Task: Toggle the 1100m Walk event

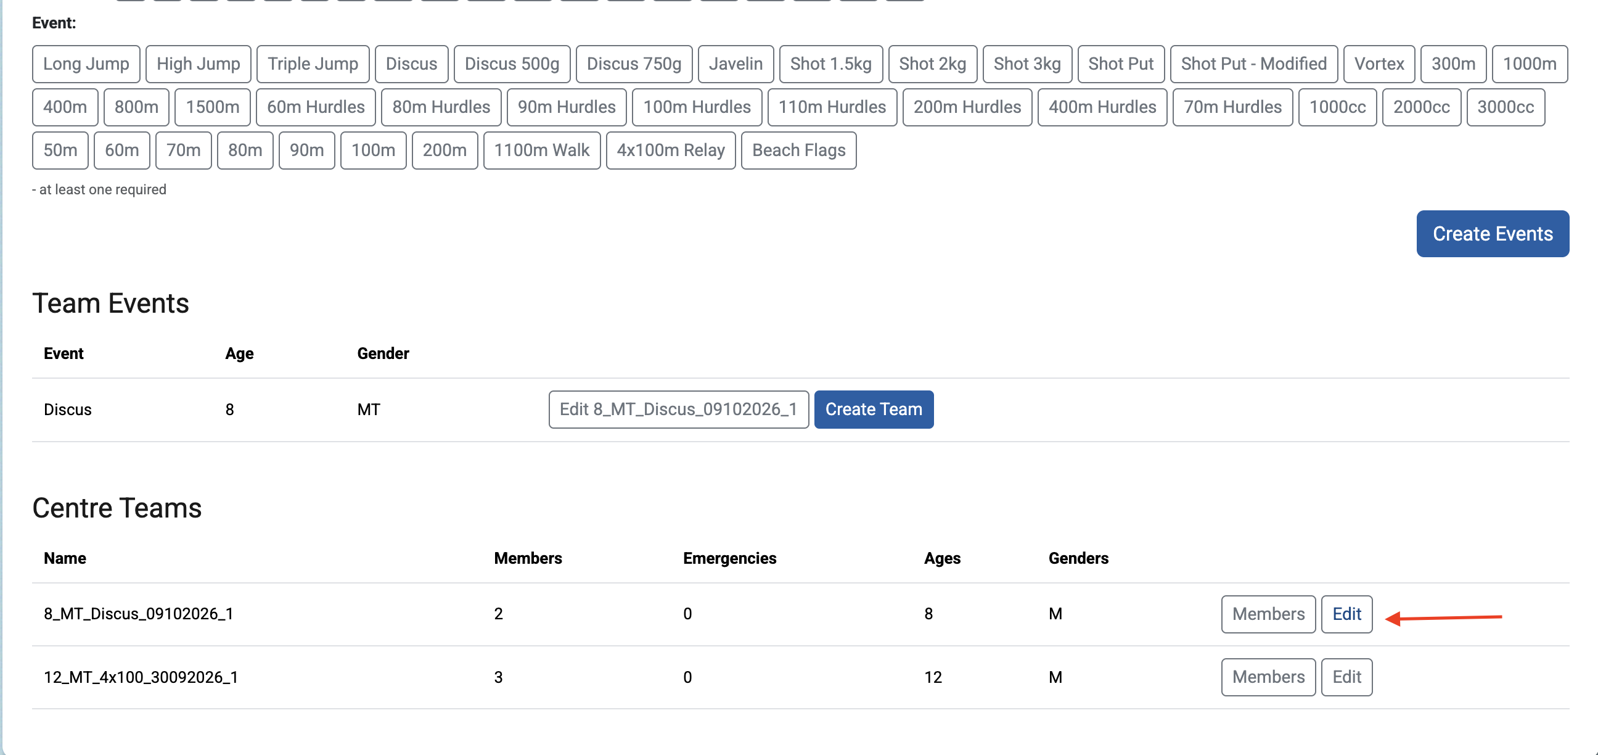Action: (x=541, y=151)
